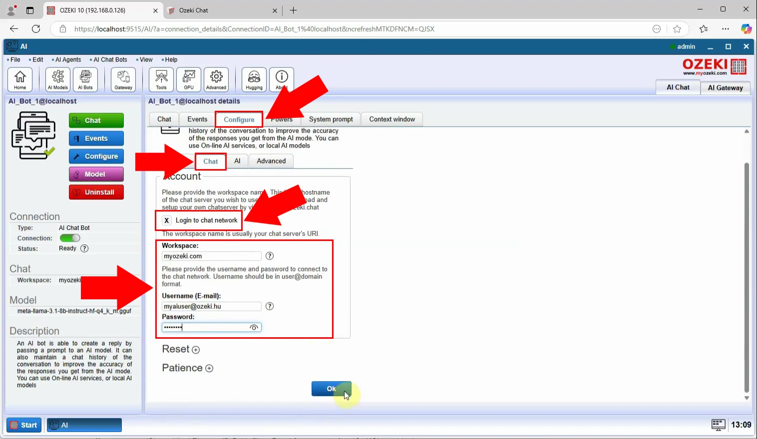Open browser profile icon
Image resolution: width=757 pixels, height=439 pixels.
(11, 10)
